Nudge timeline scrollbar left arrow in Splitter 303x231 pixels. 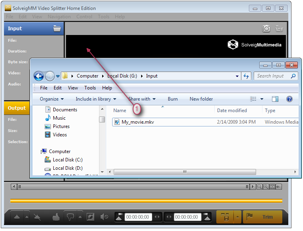coord(14,187)
